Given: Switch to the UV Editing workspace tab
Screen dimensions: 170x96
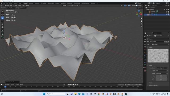Looking at the screenshot, I should pyautogui.click(x=43, y=3).
